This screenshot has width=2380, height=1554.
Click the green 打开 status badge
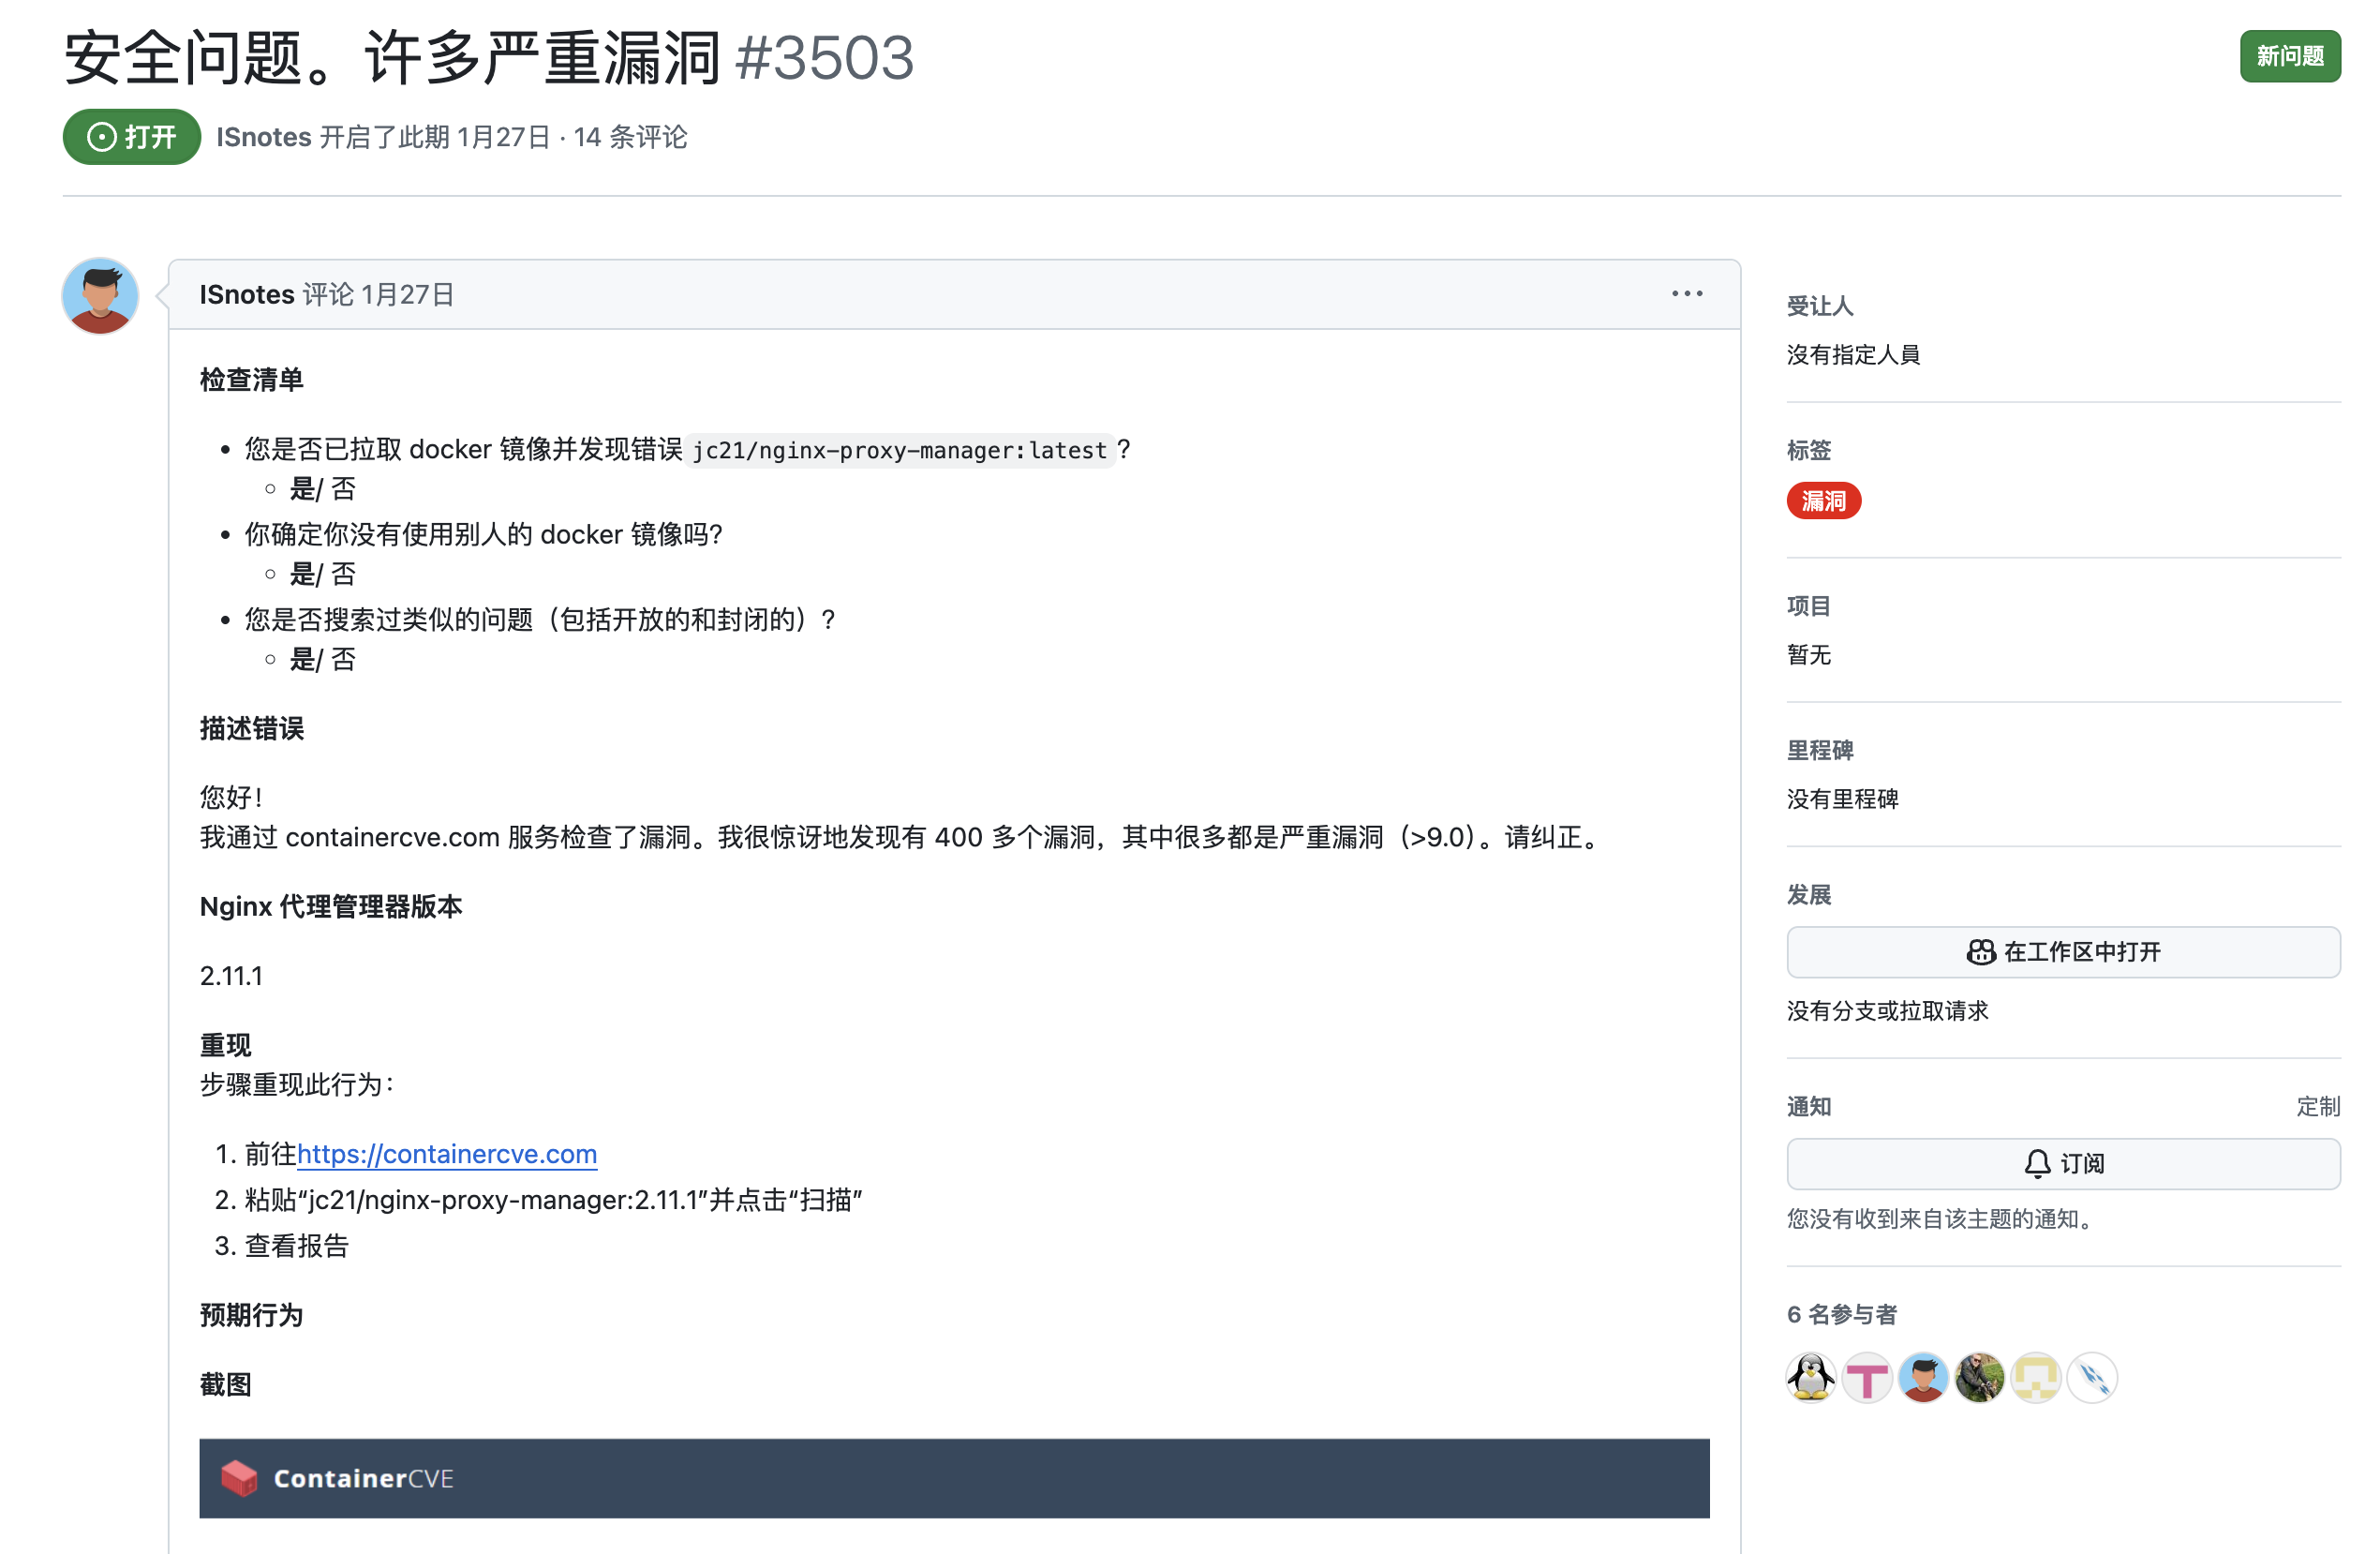coord(131,137)
